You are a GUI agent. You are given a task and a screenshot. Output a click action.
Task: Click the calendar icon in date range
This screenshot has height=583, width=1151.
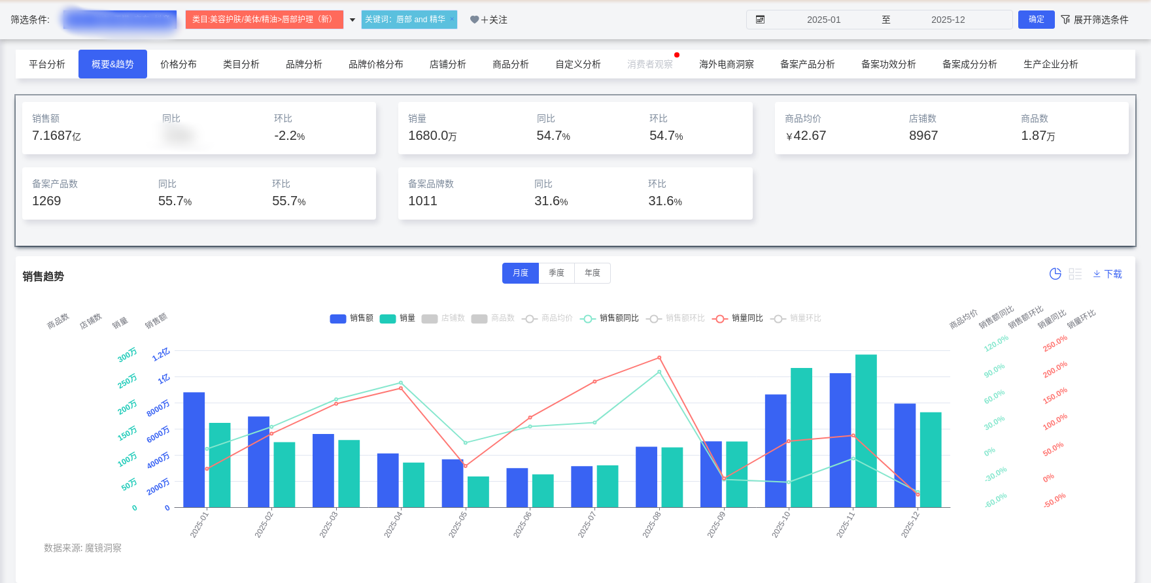tap(760, 20)
